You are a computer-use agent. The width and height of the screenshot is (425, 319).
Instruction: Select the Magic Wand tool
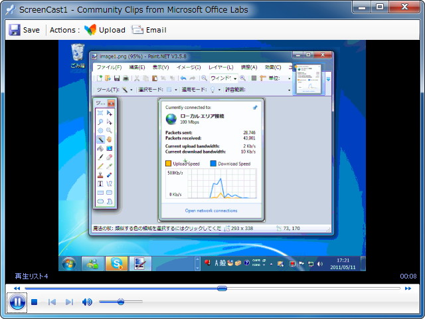(100, 140)
